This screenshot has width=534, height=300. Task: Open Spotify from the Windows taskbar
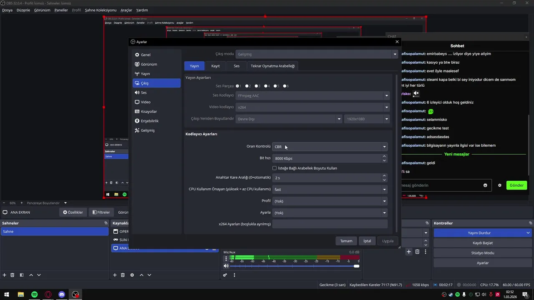(35, 295)
